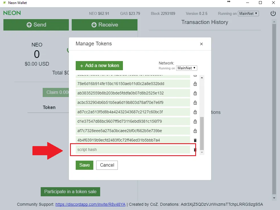This screenshot has height=210, width=280.
Task: Select the 4b4f63919b9ecfd2483f0c72ff46ed31b5bbb7a4 field
Action: point(133,140)
